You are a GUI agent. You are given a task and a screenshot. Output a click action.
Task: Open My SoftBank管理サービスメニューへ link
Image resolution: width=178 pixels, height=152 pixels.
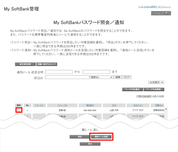154,7
